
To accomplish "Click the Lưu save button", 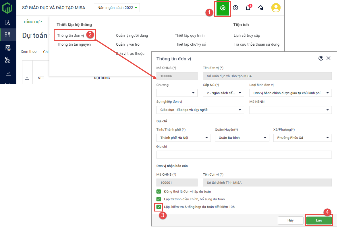I will click(319, 220).
